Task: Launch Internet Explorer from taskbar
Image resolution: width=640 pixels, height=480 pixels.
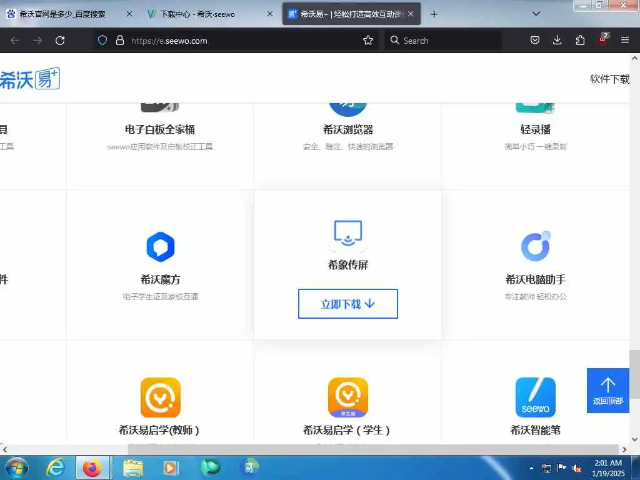Action: [x=55, y=467]
